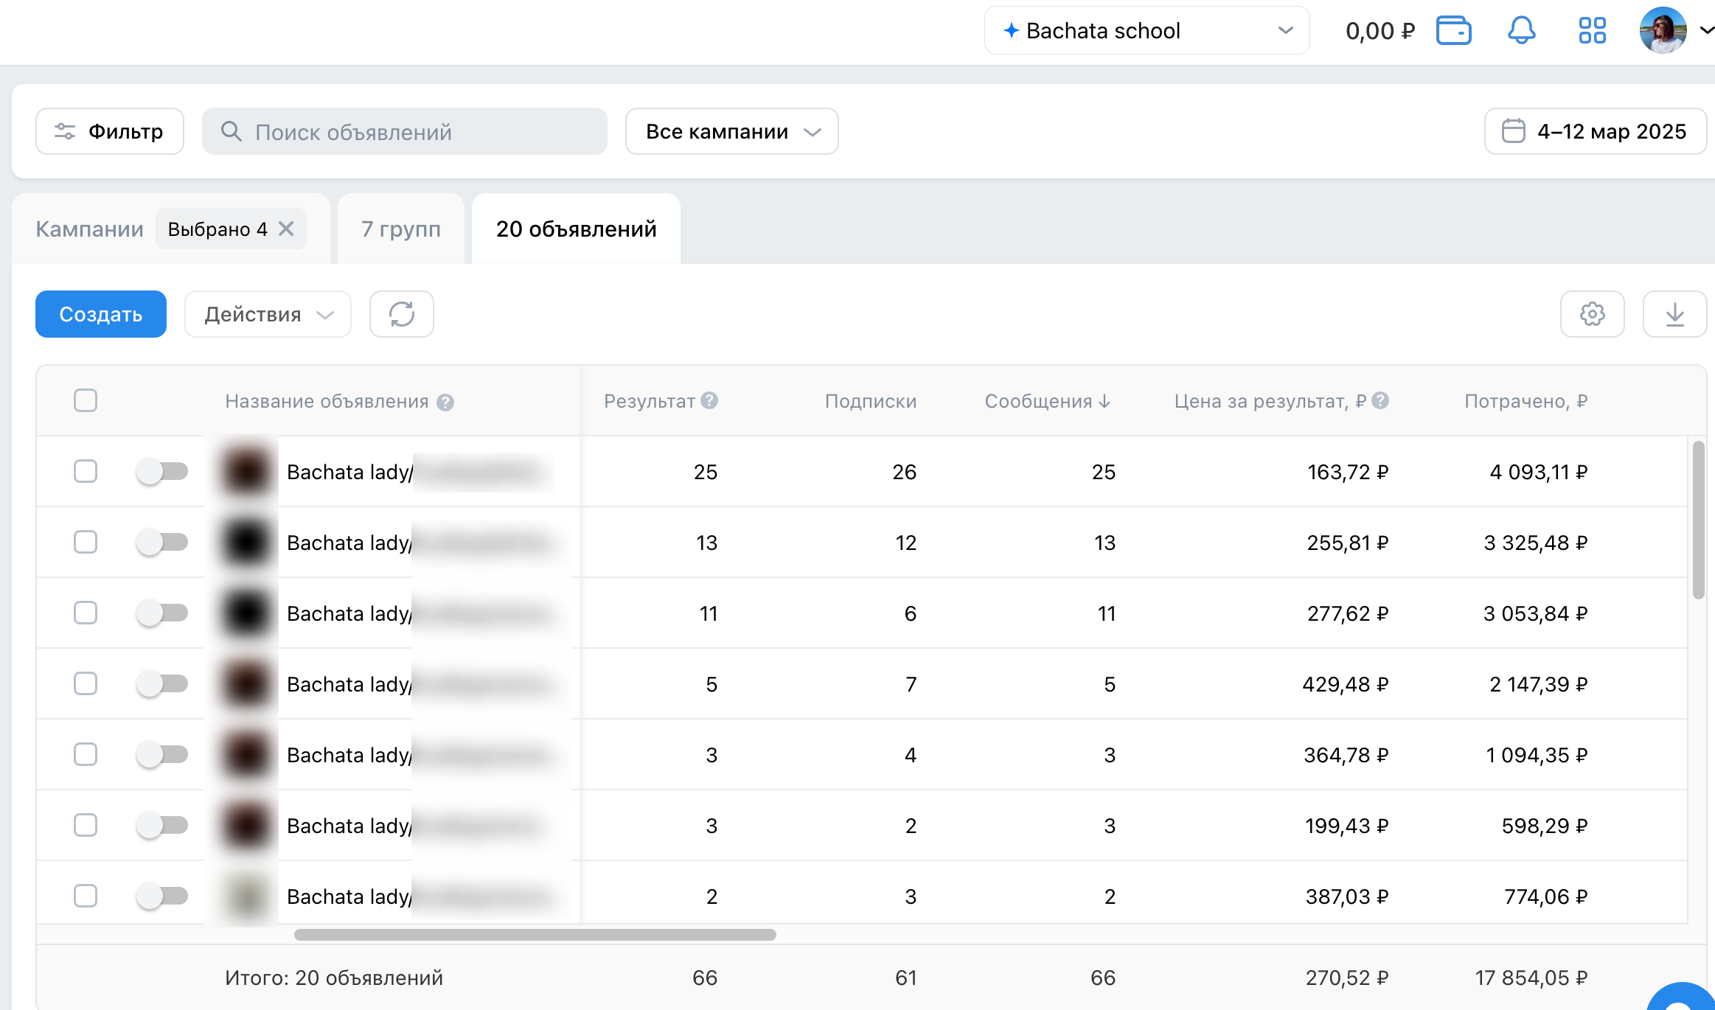The height and width of the screenshot is (1010, 1715).
Task: Click the help icon next to Результат
Action: tap(709, 400)
